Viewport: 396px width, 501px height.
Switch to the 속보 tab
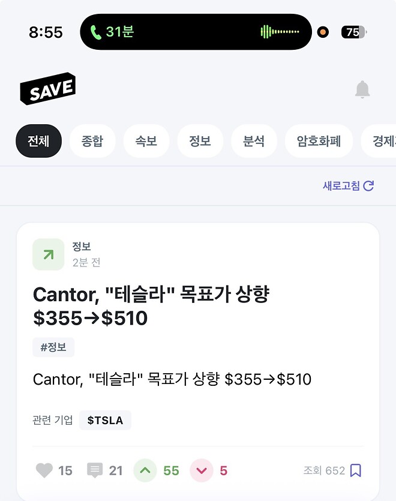coord(146,140)
